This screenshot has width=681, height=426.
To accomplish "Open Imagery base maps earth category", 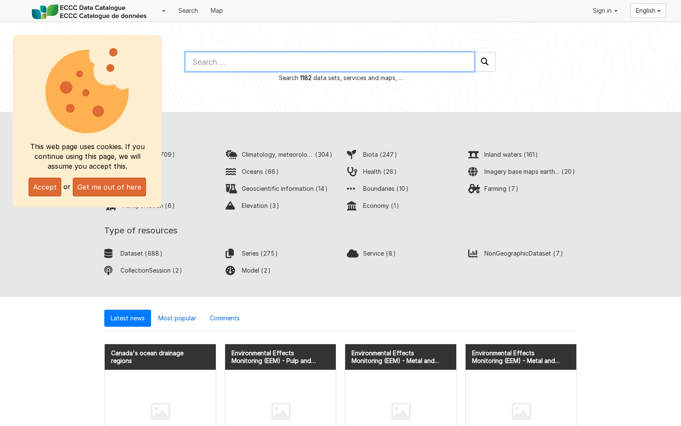I will click(x=529, y=172).
